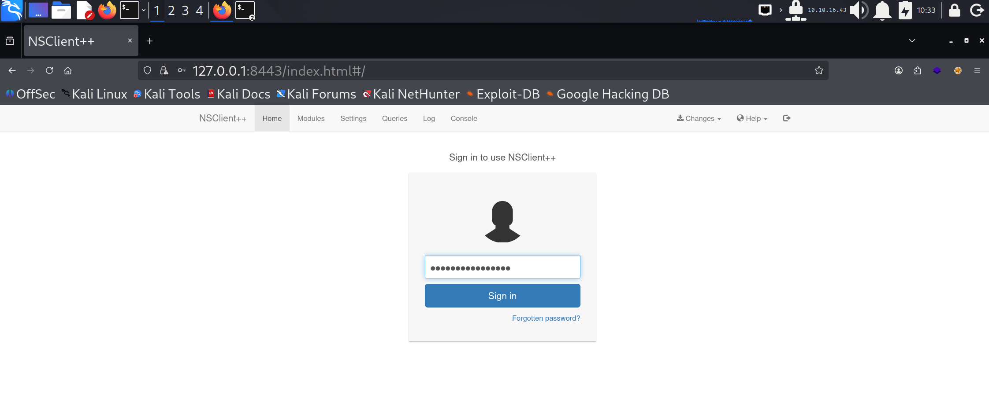Open Firefox application menu
989x399 pixels.
tap(977, 70)
